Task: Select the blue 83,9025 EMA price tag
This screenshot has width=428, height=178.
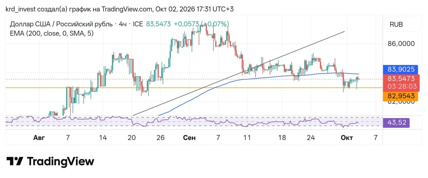Action: tap(401, 69)
